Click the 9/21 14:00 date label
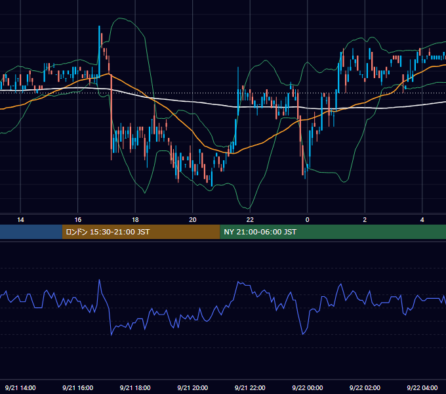The width and height of the screenshot is (446, 394). 20,387
